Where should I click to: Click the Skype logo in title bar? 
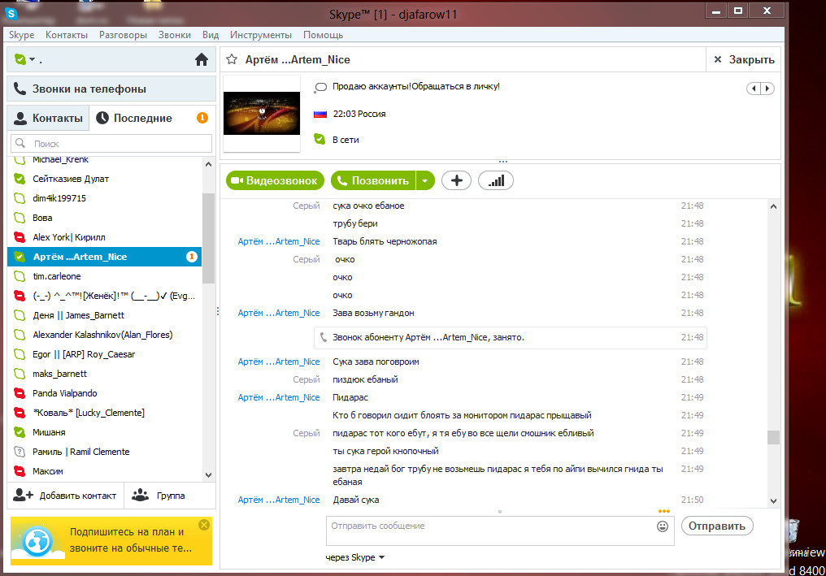click(11, 13)
